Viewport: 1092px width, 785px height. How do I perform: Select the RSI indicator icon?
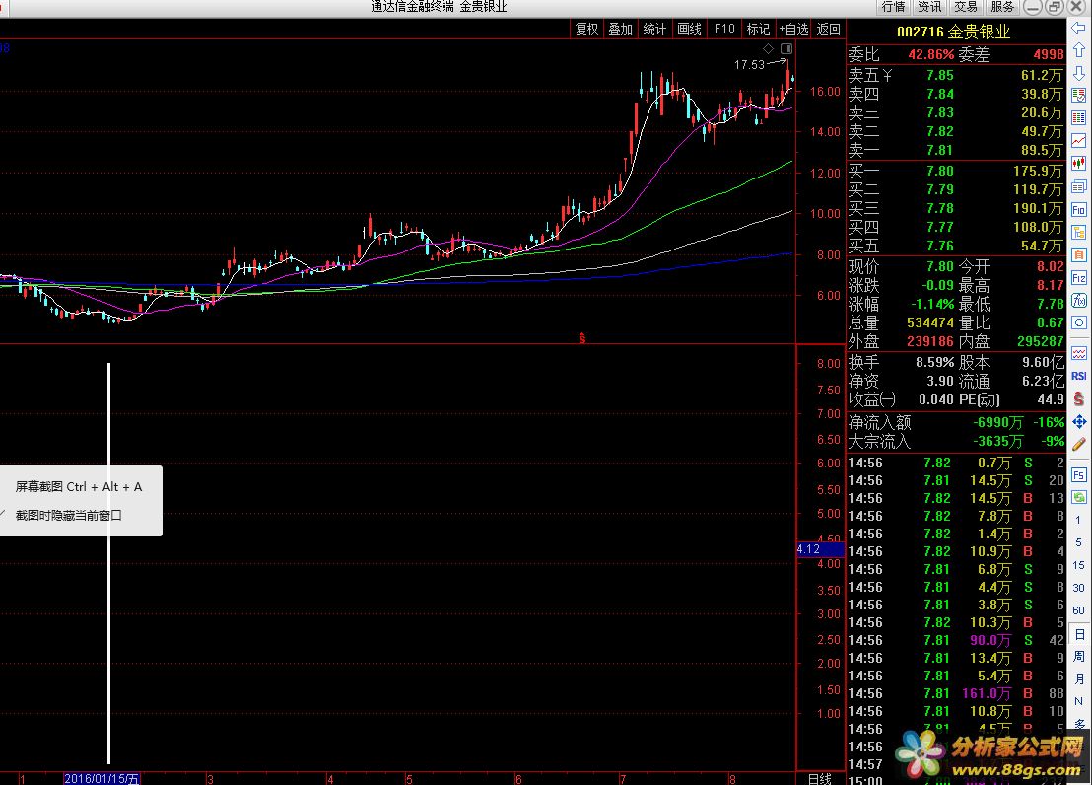pos(1079,376)
